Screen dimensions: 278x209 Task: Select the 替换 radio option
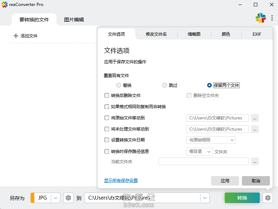coord(118,85)
